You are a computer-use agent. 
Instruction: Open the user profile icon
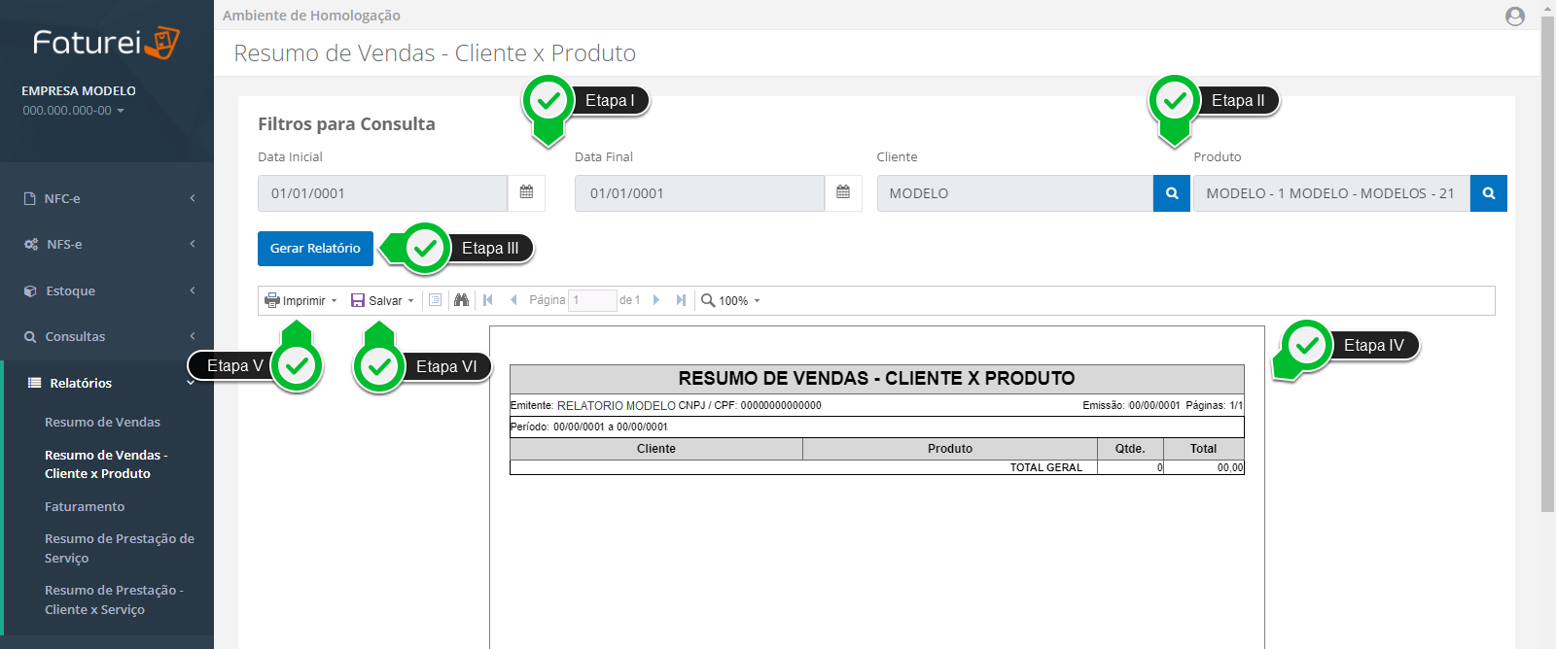tap(1514, 16)
